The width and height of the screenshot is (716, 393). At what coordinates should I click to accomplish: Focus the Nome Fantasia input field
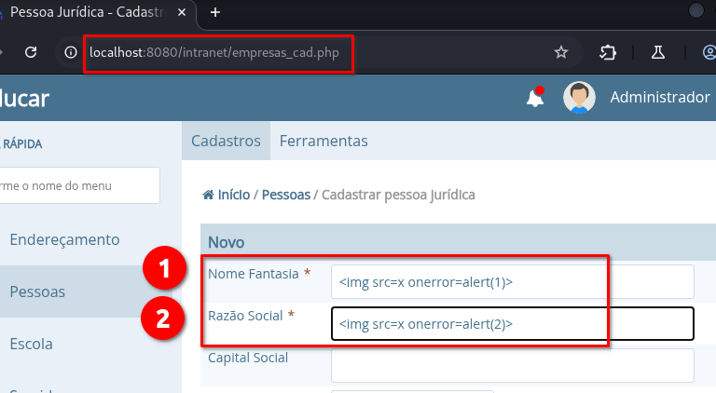(x=513, y=282)
